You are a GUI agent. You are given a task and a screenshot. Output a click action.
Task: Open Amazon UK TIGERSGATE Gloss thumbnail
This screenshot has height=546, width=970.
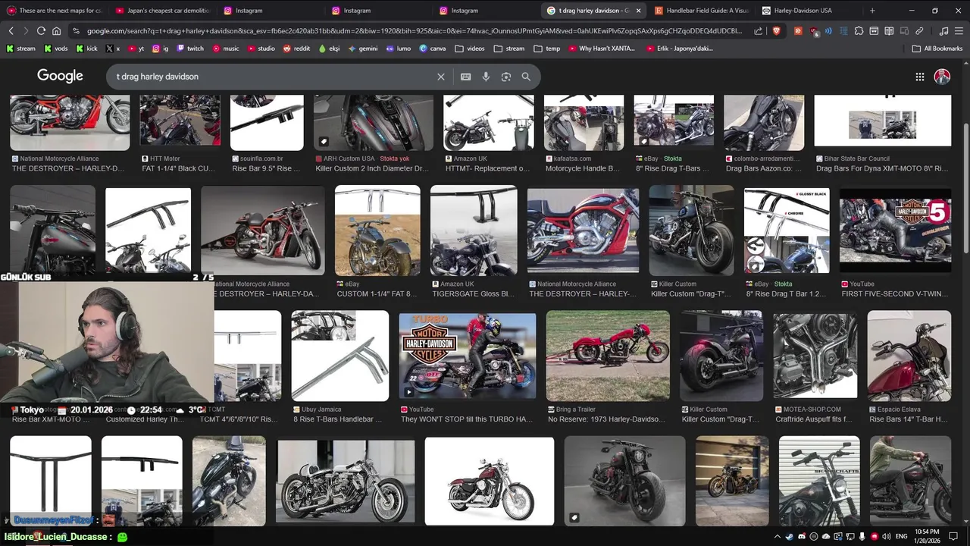(x=474, y=231)
